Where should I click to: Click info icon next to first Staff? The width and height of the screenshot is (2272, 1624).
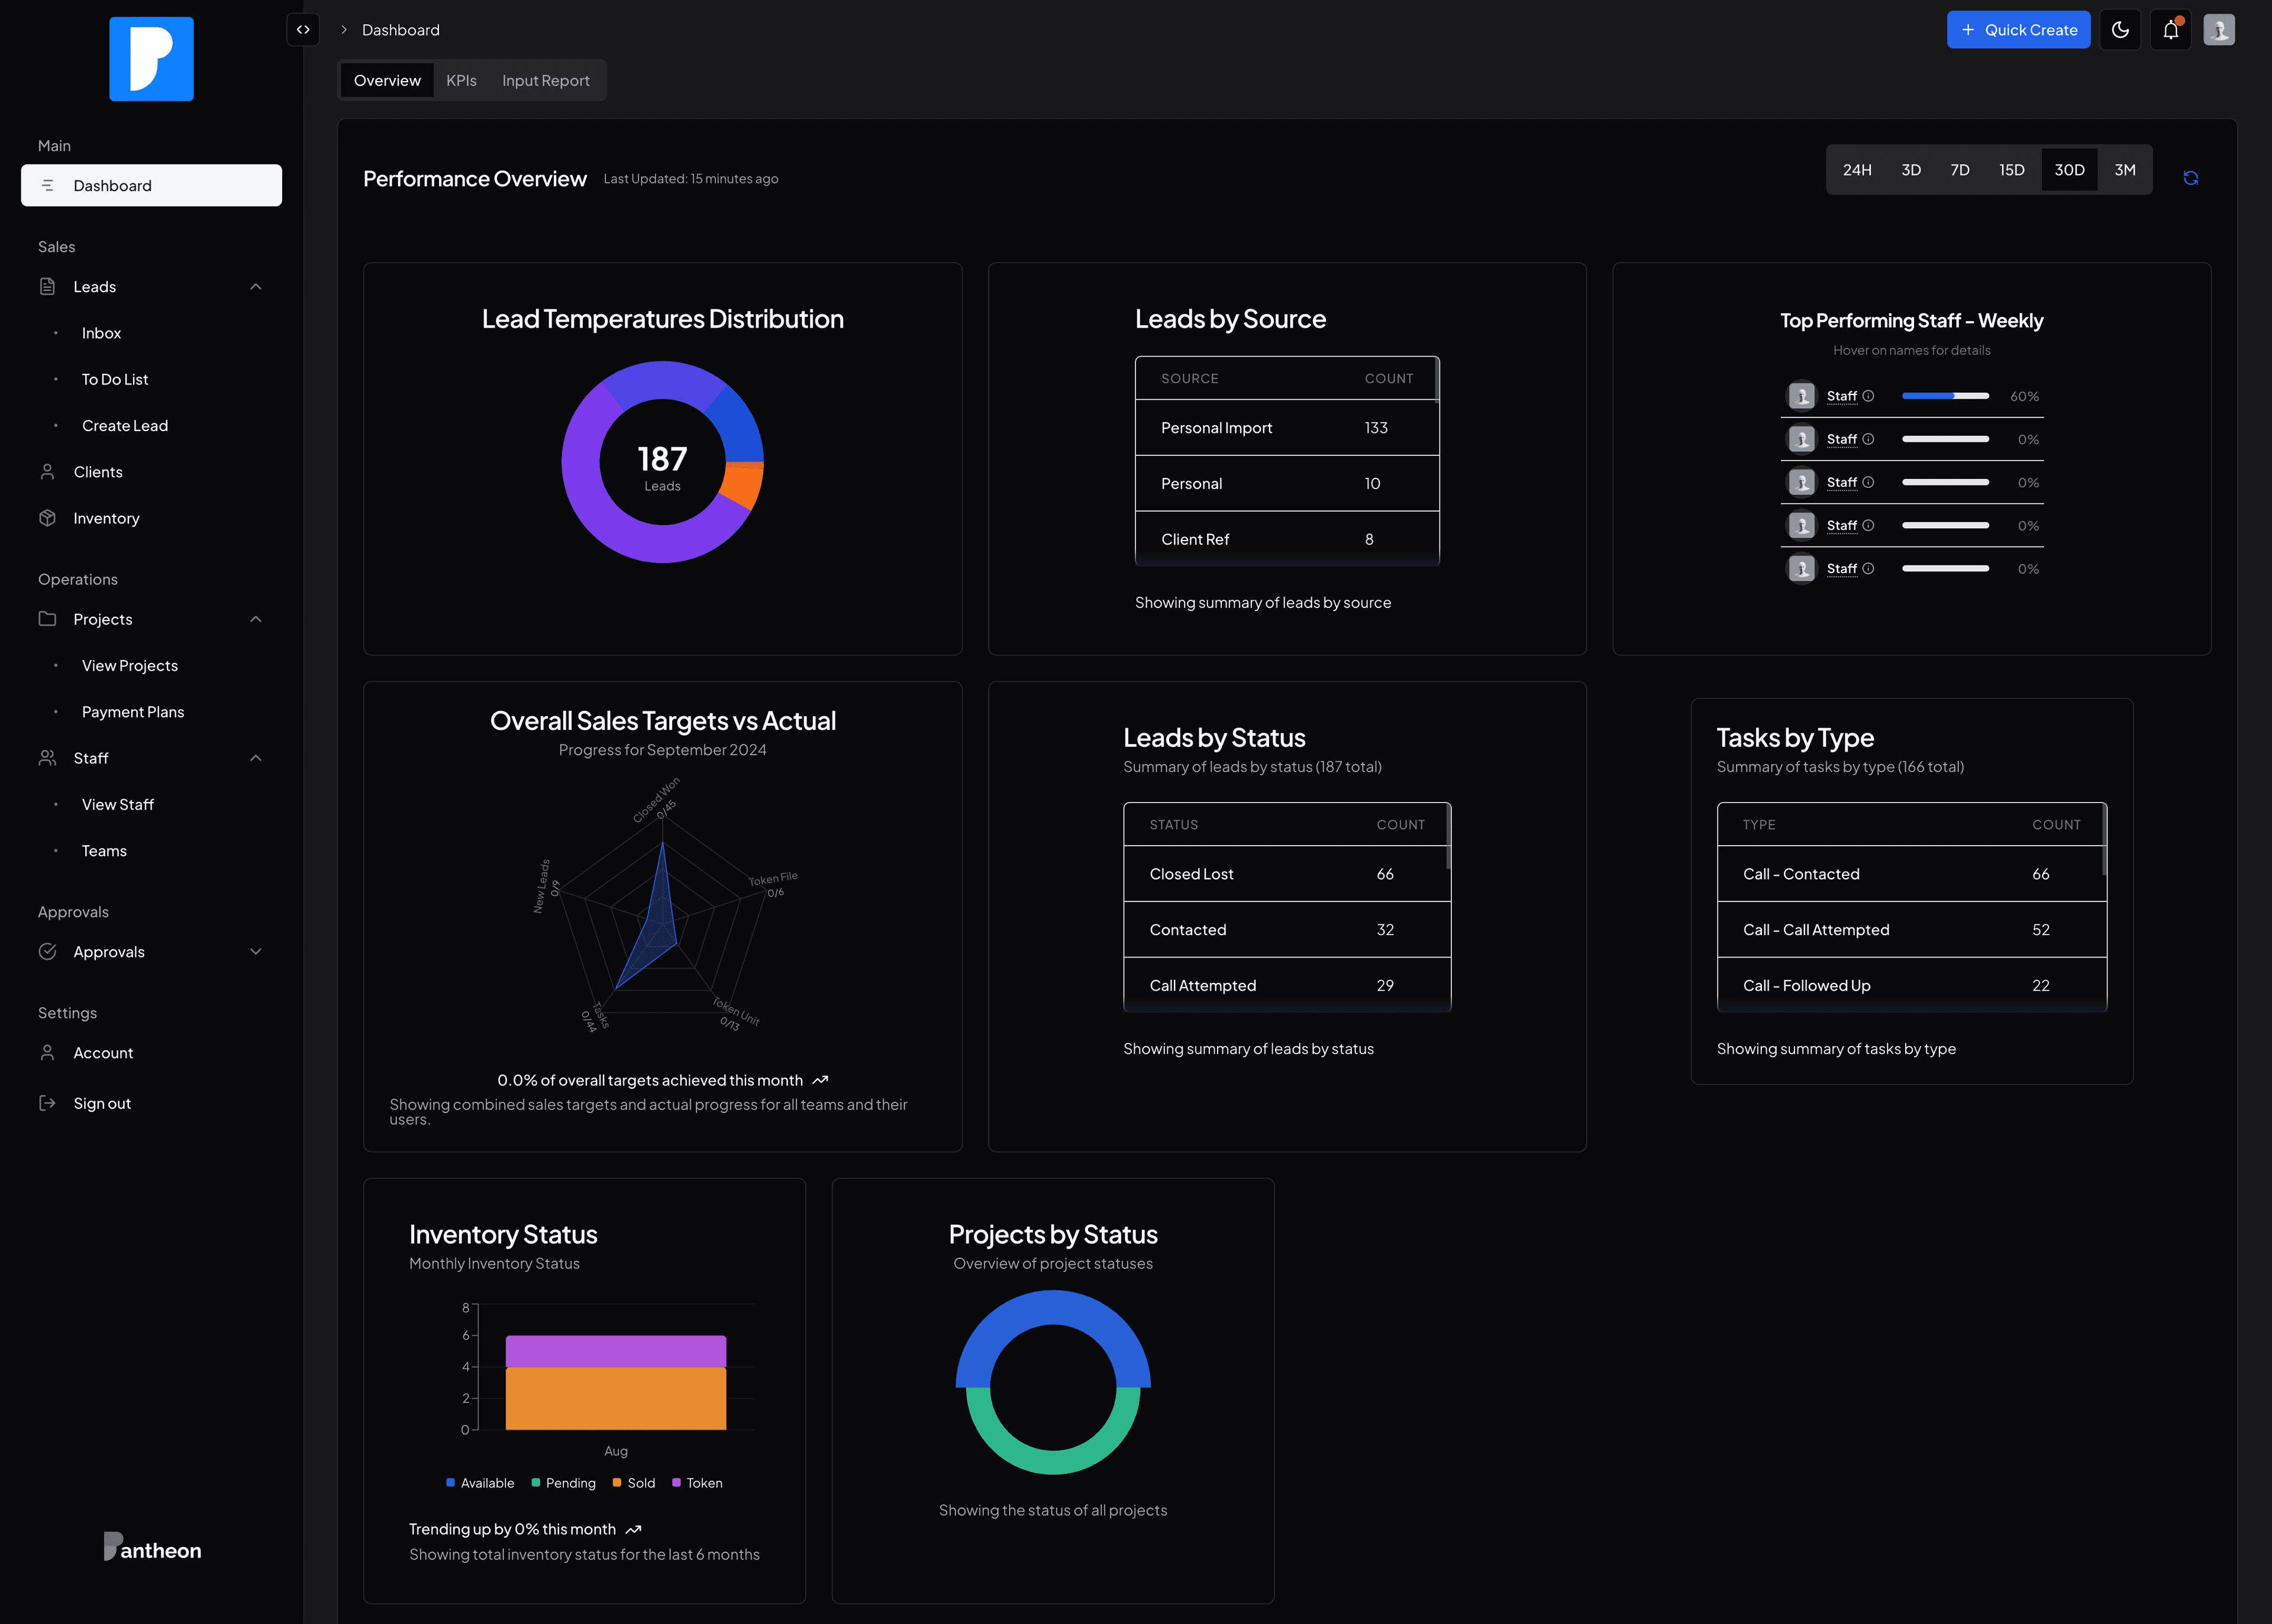click(1868, 396)
